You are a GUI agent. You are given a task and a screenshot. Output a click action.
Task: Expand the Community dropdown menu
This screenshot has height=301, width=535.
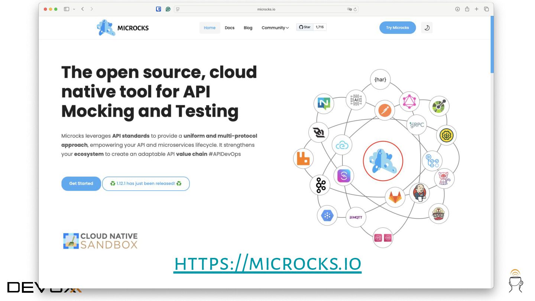(x=275, y=28)
